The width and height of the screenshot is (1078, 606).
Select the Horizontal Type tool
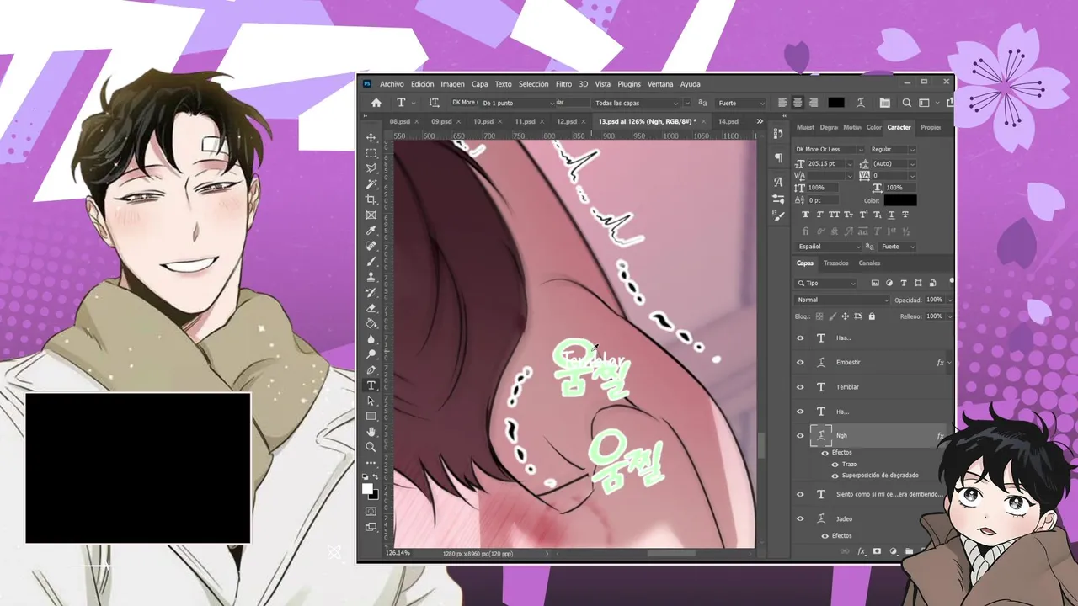coord(371,385)
